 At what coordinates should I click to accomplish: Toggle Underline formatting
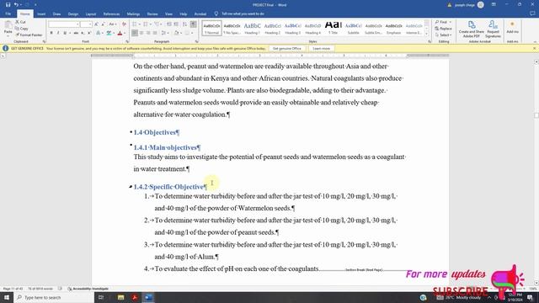(x=64, y=33)
